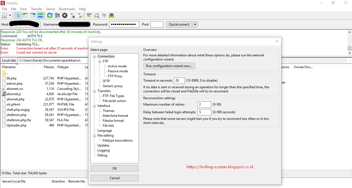Toggle the remote directory tree icon
Viewport: 352px width, 188px height.
coord(33,15)
